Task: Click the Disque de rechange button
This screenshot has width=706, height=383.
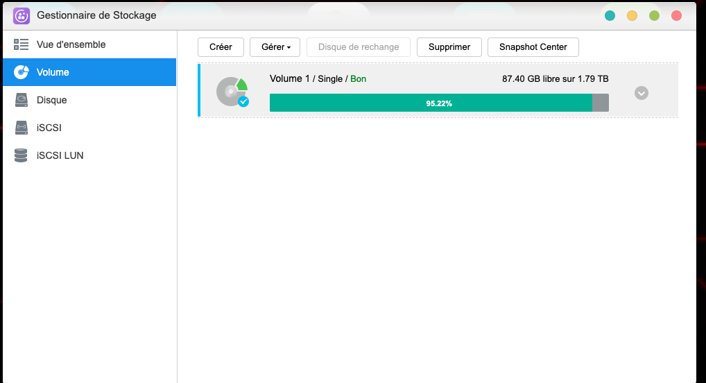Action: pos(359,47)
